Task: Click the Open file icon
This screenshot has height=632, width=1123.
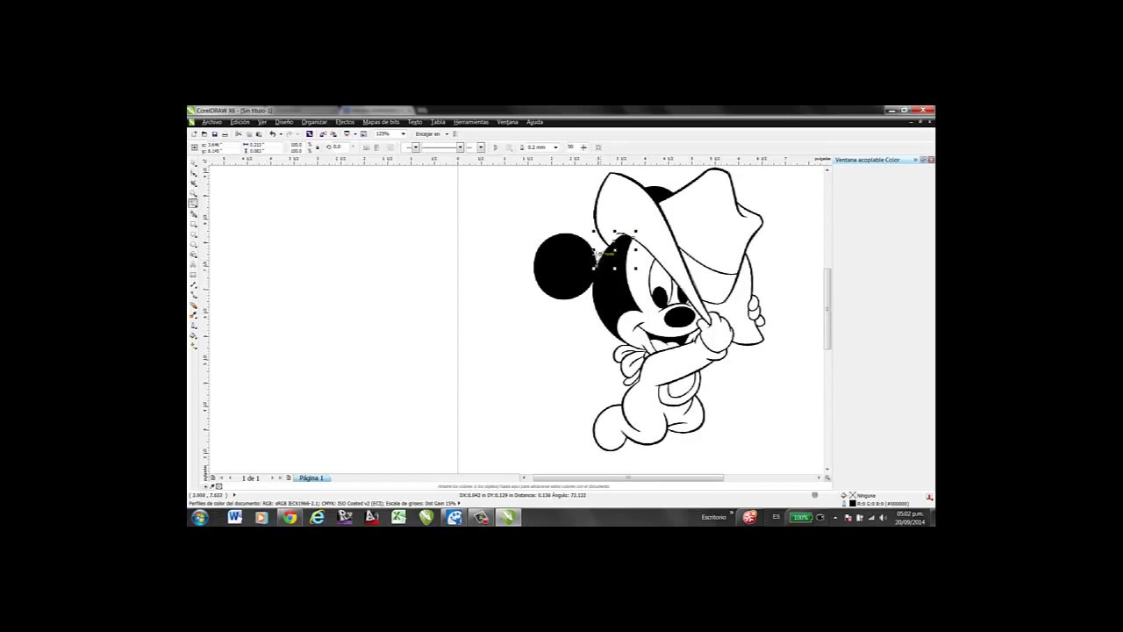Action: 204,133
